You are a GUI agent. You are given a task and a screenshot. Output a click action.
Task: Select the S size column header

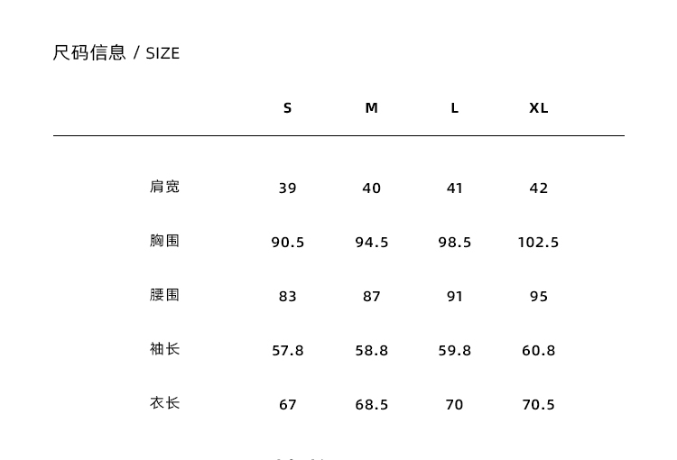click(x=287, y=107)
